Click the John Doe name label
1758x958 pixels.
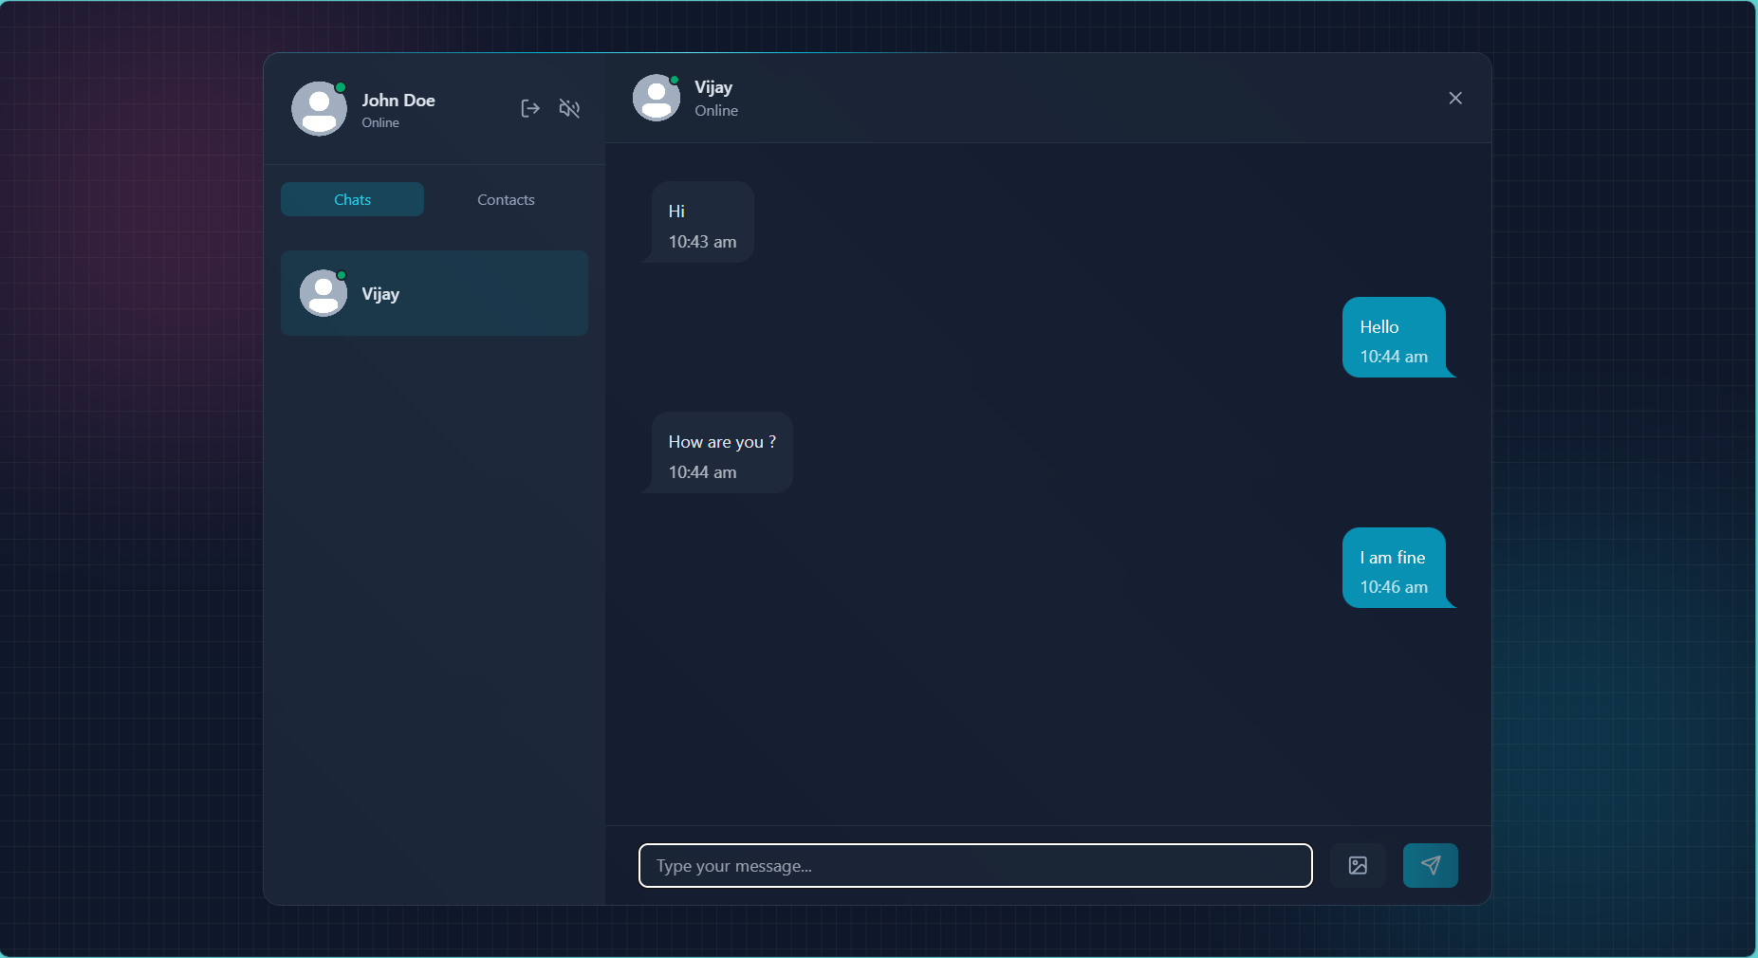pos(398,101)
